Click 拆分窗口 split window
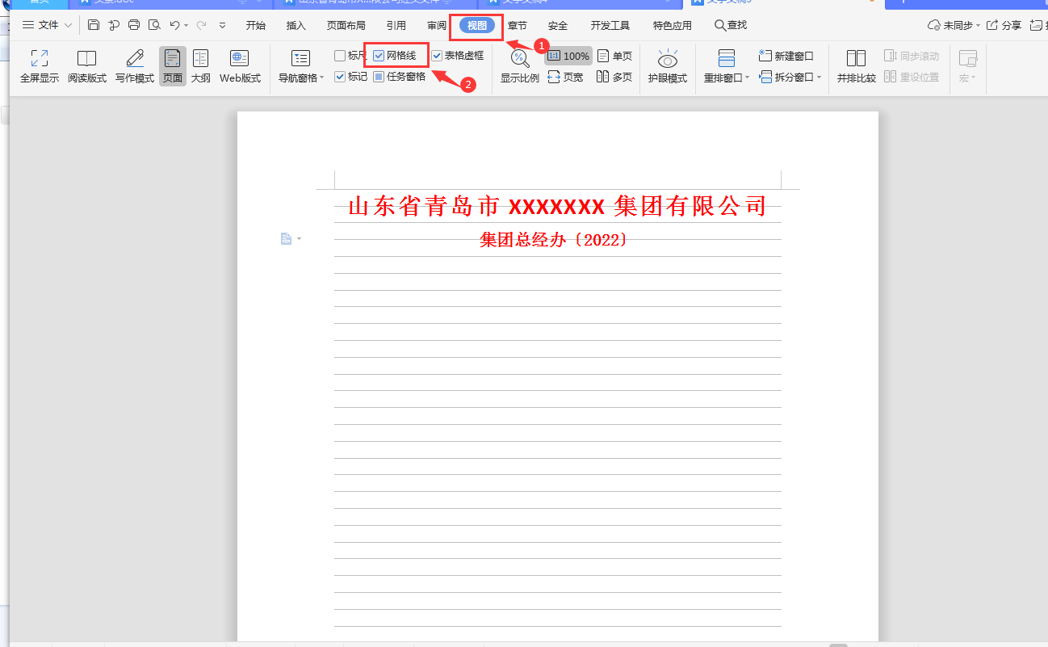This screenshot has height=647, width=1048. (x=786, y=78)
